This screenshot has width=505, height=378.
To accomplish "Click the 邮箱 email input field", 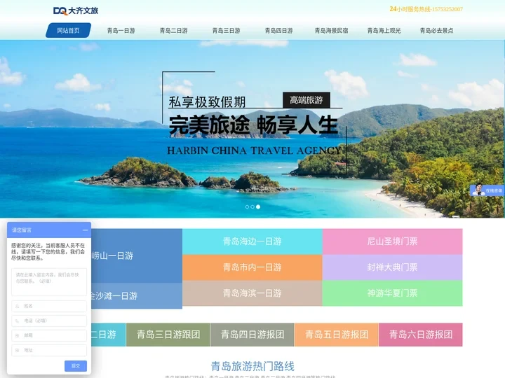I will pos(49,335).
